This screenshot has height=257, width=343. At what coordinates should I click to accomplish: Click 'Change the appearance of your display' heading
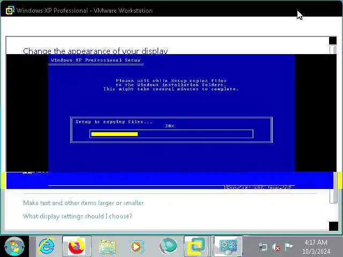95,51
